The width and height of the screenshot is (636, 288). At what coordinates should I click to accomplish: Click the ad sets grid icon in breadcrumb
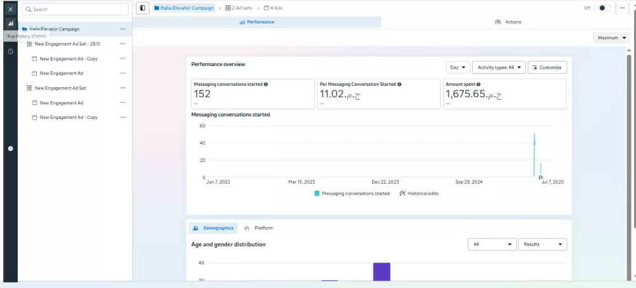pos(228,8)
